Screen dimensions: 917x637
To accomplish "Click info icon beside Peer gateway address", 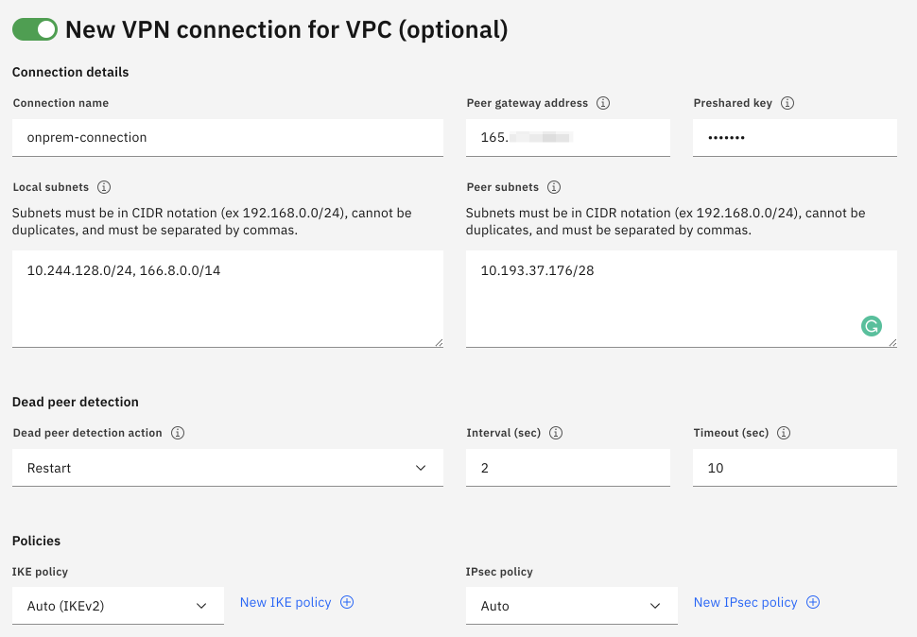I will [x=603, y=103].
